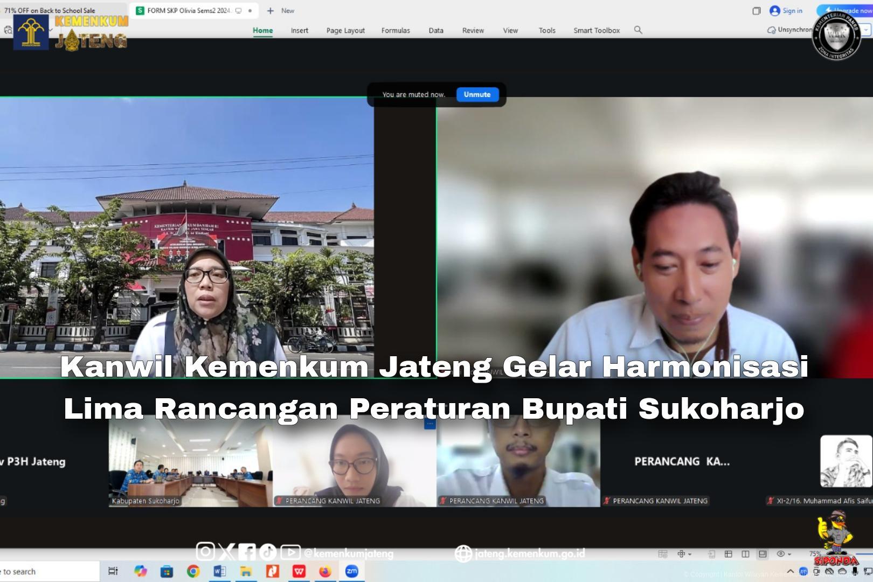This screenshot has height=582, width=873.
Task: Open Google Chrome from the taskbar
Action: (x=193, y=571)
